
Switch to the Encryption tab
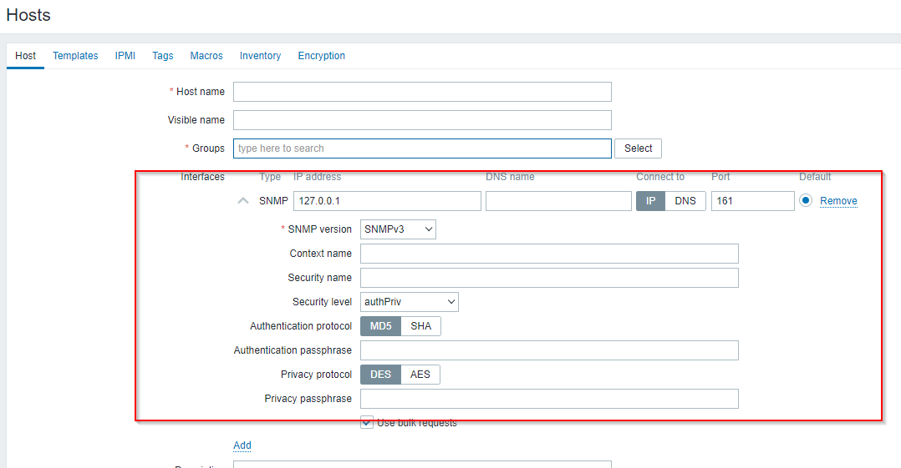(x=321, y=56)
